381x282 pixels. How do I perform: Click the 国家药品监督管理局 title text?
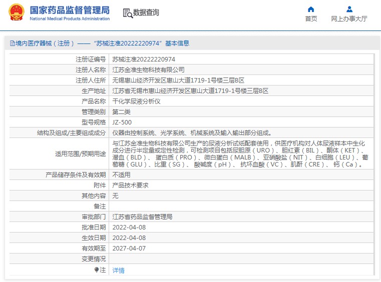(x=69, y=9)
